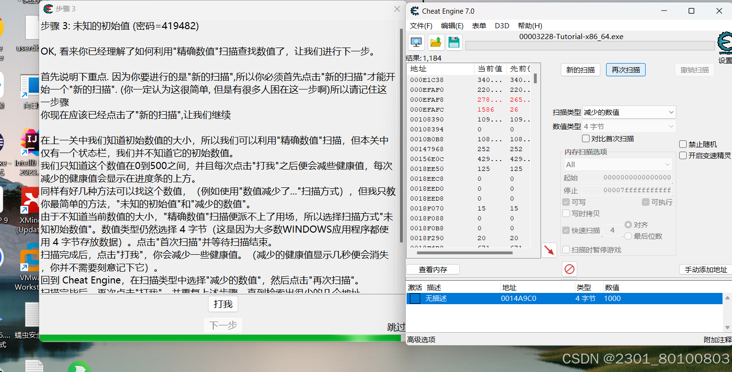Enable the 对比首次扫描 checkbox
The width and height of the screenshot is (732, 372).
[586, 138]
